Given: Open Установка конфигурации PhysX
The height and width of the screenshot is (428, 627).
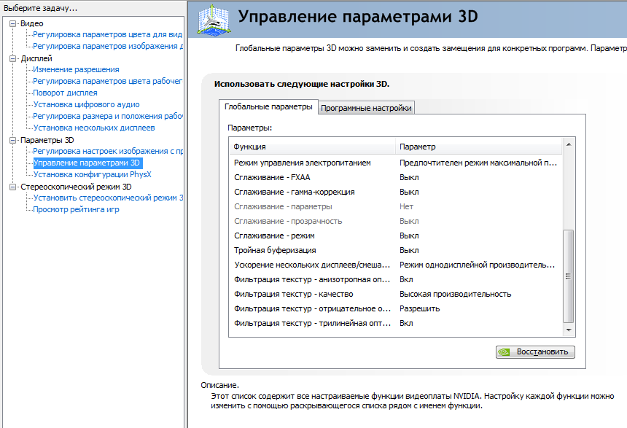Looking at the screenshot, I should tap(93, 174).
